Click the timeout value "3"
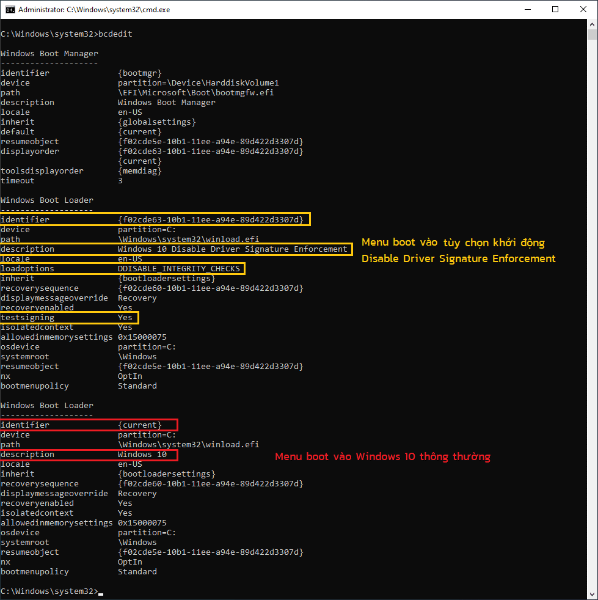The image size is (598, 600). [x=120, y=181]
